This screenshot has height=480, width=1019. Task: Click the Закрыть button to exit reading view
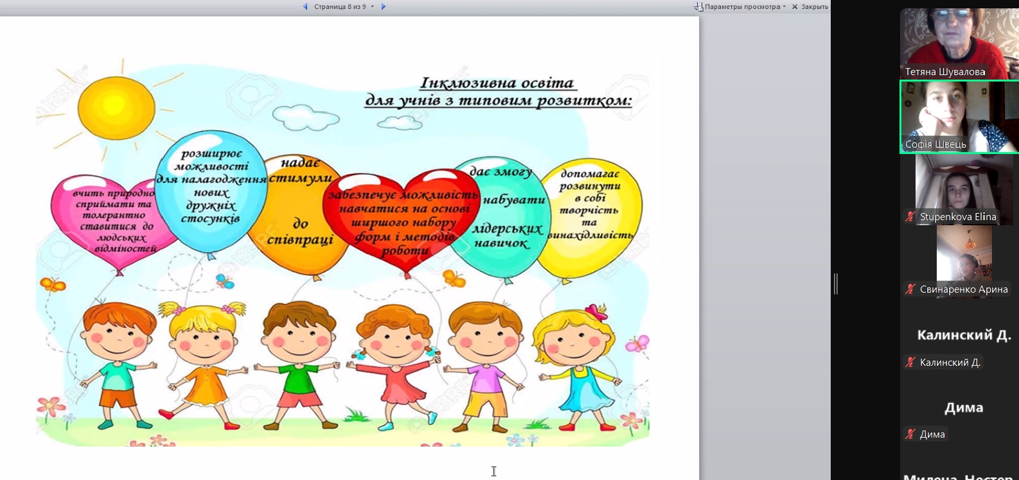810,6
